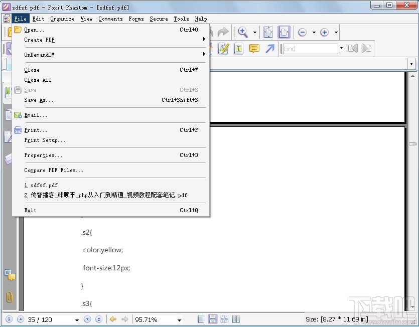419x327 pixels.
Task: Zoom in using the plus icon
Action: 325,32
